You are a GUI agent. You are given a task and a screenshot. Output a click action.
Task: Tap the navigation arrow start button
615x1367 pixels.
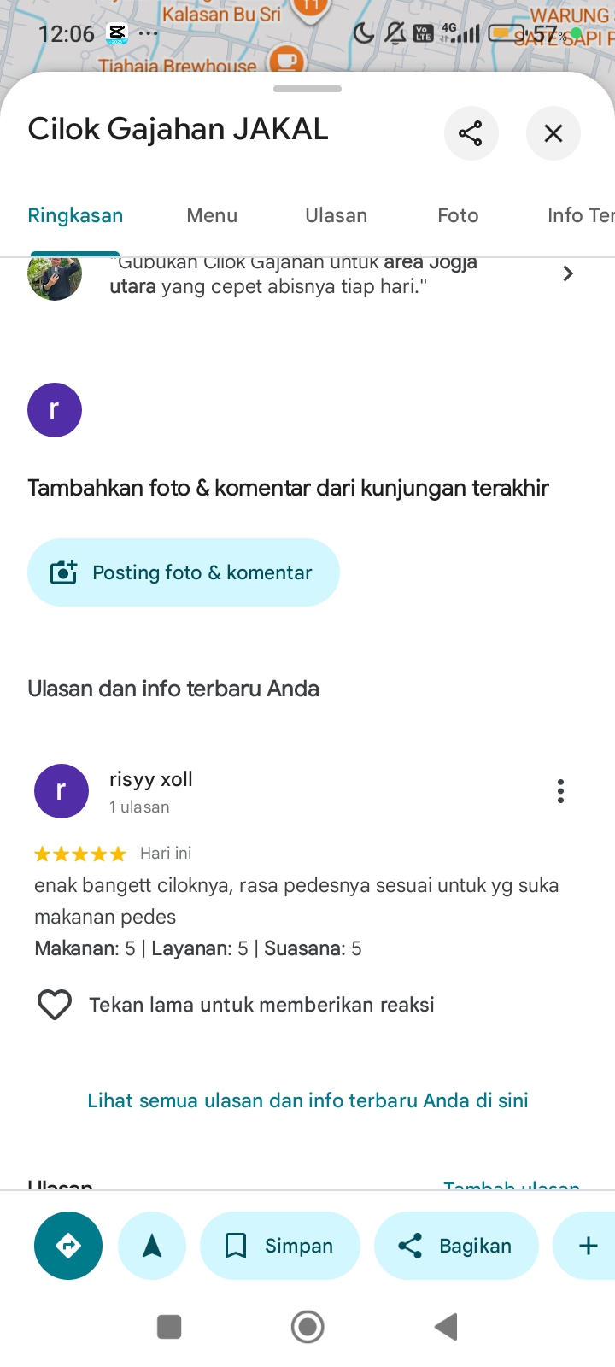coord(152,1246)
